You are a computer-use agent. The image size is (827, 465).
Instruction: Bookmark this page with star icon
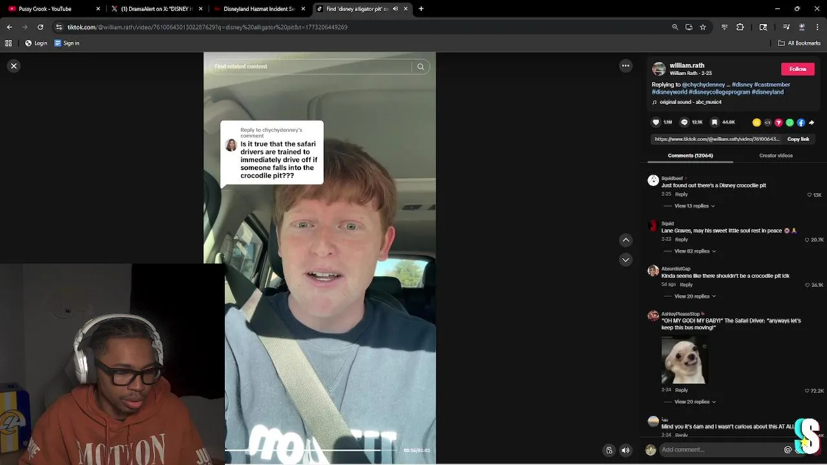pos(703,27)
